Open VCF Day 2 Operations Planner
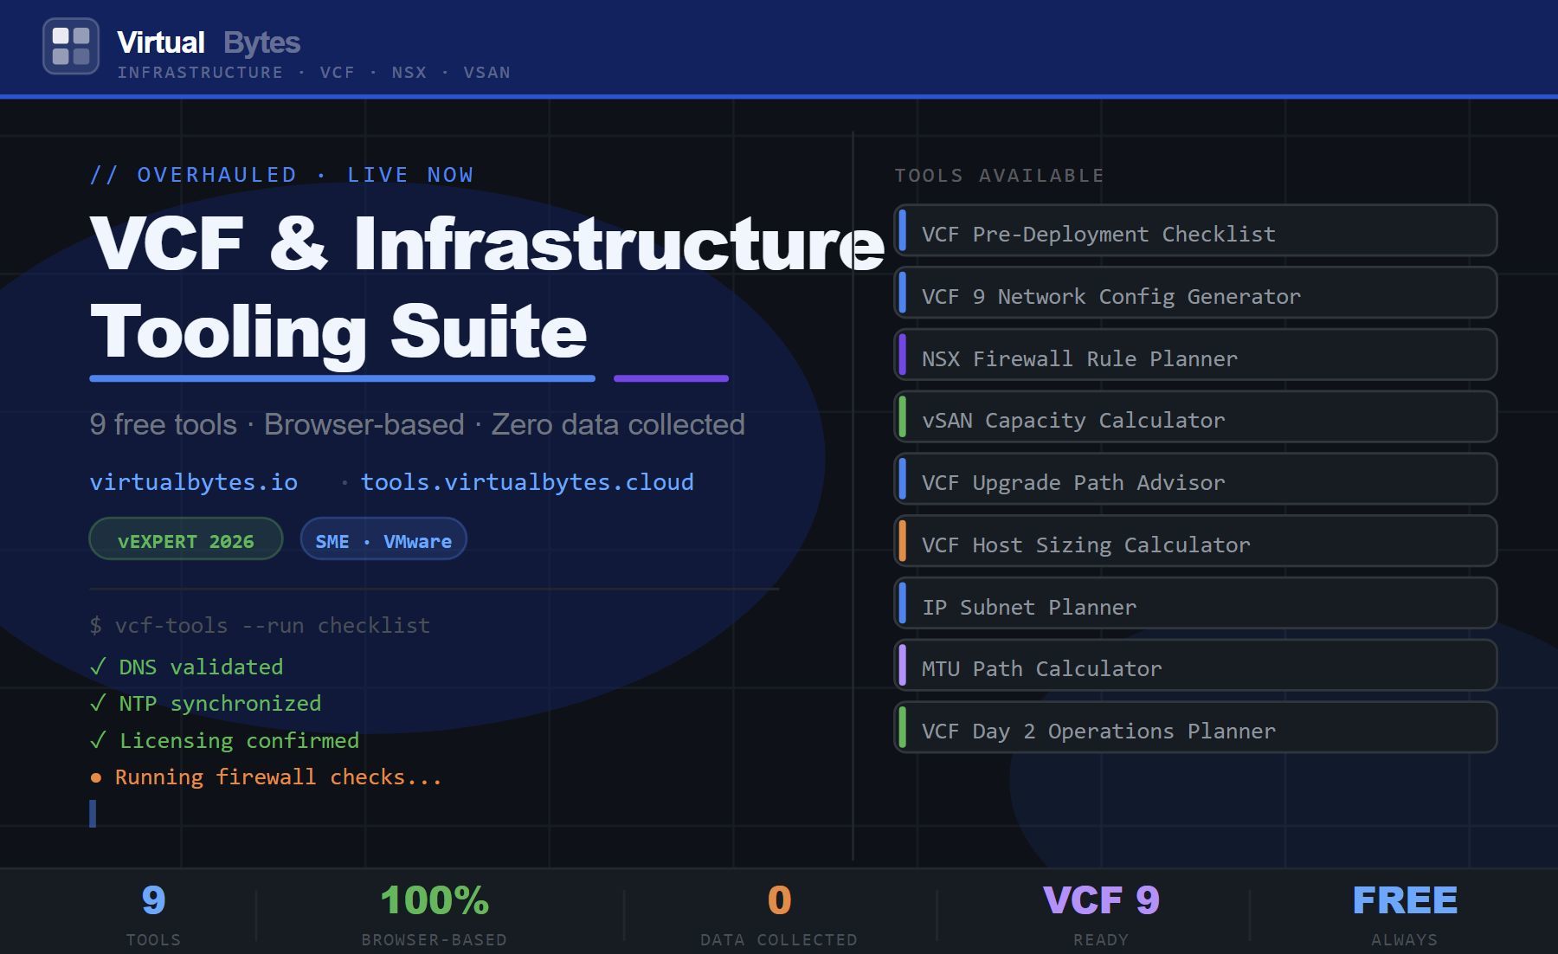The height and width of the screenshot is (954, 1558). point(1195,728)
